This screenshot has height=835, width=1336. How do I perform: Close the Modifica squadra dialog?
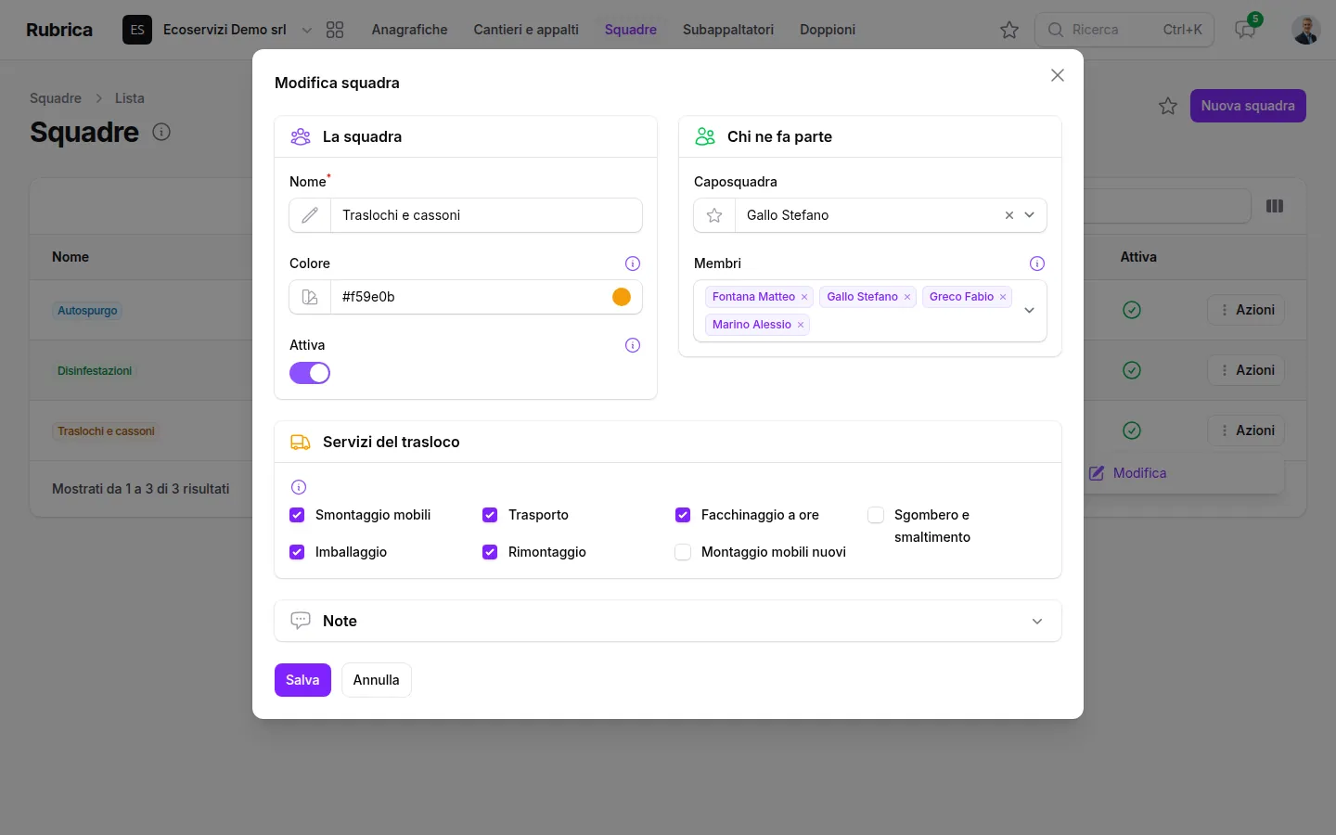1058,75
